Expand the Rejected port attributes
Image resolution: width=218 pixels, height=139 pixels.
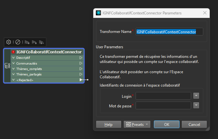point(13,80)
